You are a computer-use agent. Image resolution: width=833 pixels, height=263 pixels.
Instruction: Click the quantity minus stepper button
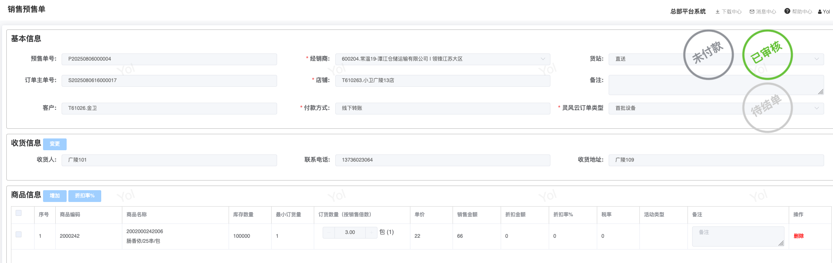pos(329,232)
